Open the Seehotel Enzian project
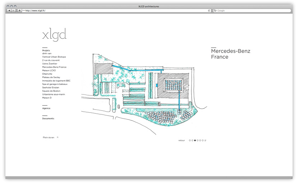The image size is (298, 184). point(51,88)
